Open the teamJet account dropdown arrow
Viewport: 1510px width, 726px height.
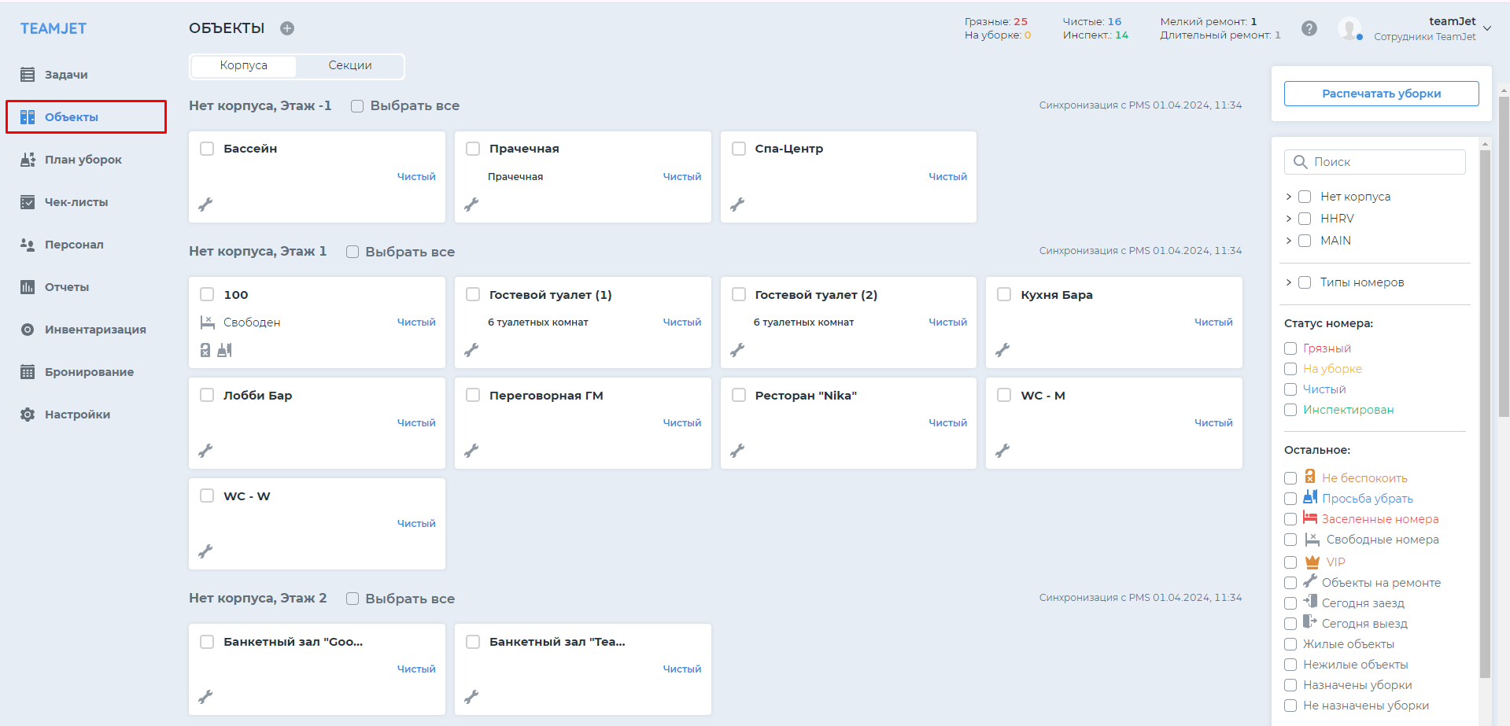coord(1487,28)
